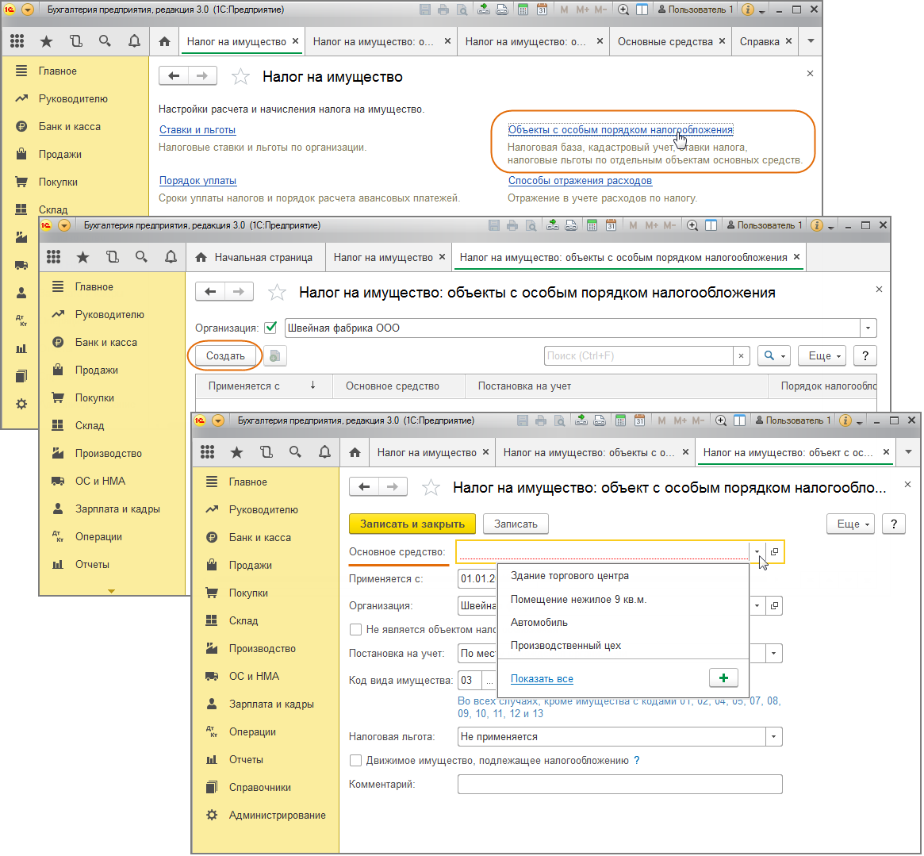
Task: Open Еще menu in middle window
Action: [x=822, y=356]
